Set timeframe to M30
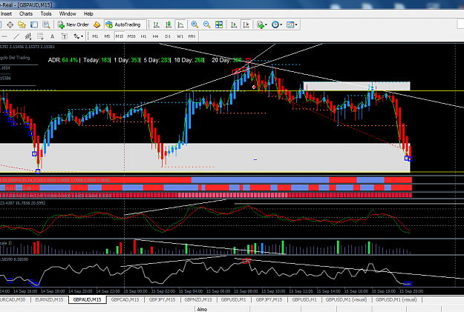The image size is (464, 312). (131, 36)
